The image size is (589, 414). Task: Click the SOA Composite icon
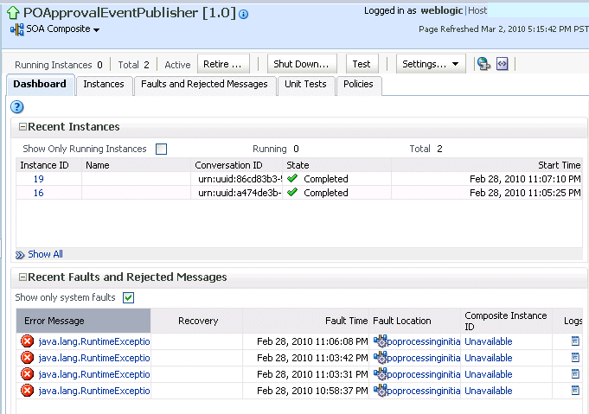tap(17, 29)
